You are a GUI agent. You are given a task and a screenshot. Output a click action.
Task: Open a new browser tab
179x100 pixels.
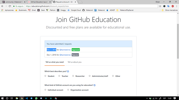[80, 2]
